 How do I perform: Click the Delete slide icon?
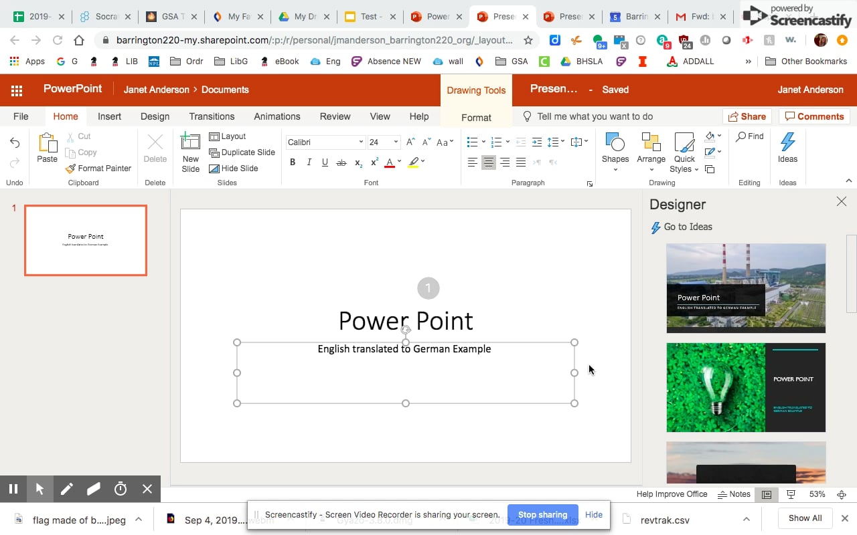155,142
